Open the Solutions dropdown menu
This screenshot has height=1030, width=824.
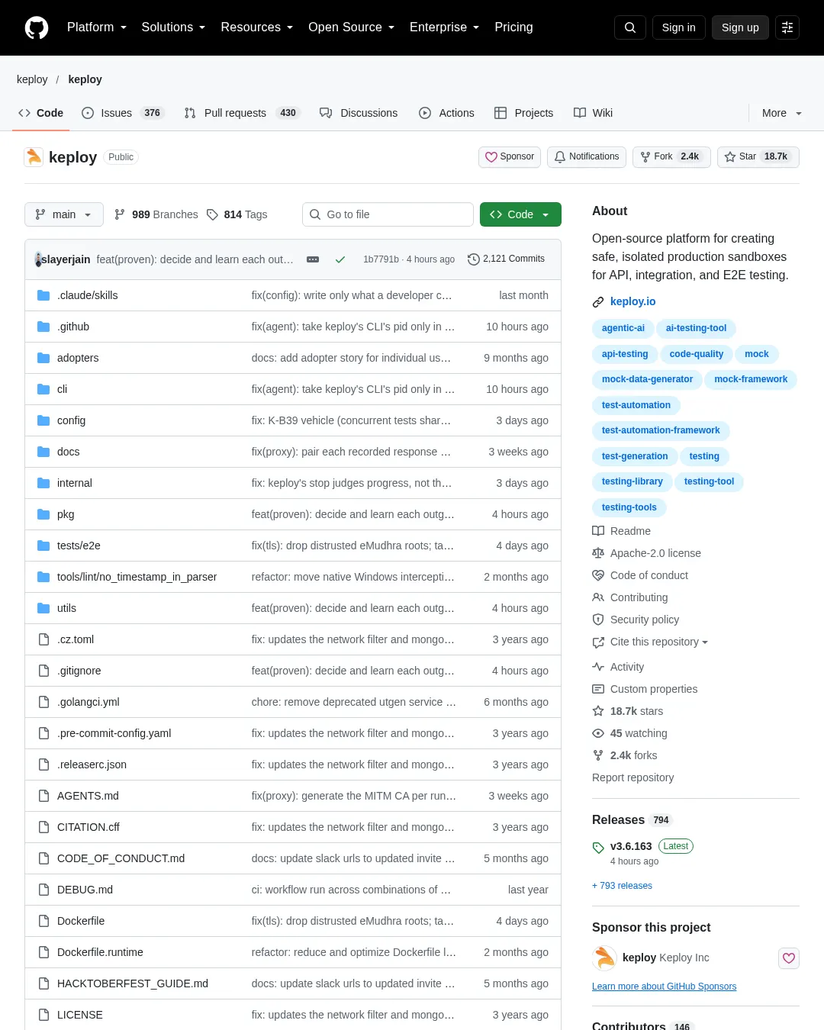(173, 27)
